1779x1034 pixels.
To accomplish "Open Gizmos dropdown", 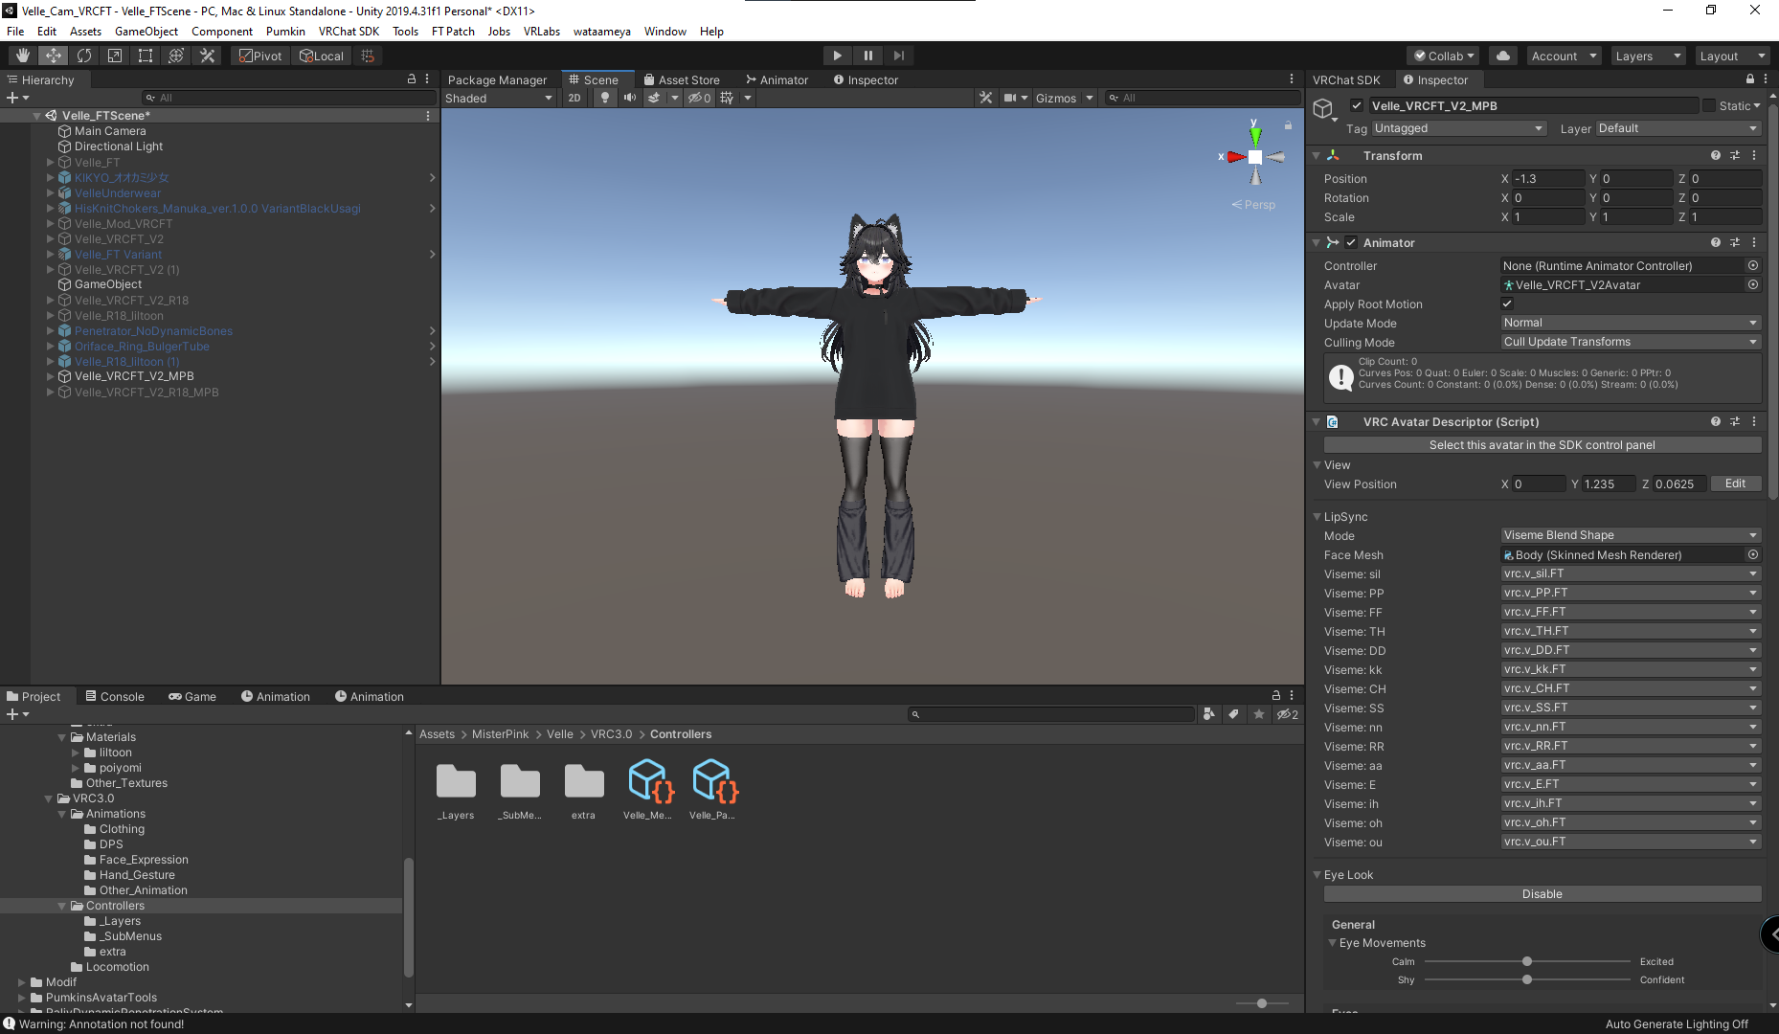I will pyautogui.click(x=1064, y=98).
